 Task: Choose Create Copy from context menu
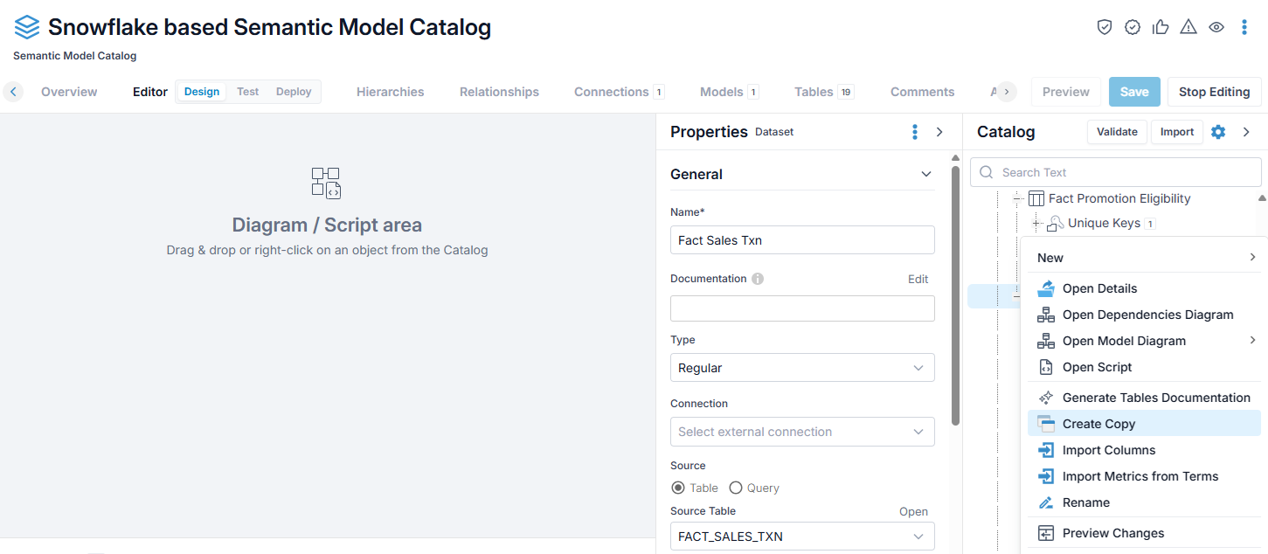coord(1143,424)
